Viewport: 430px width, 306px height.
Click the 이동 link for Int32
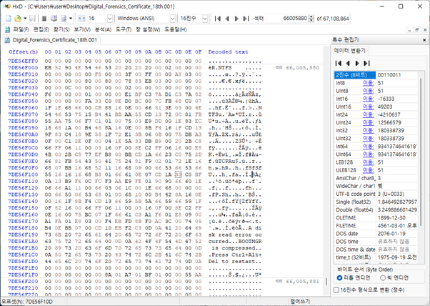tap(369, 131)
